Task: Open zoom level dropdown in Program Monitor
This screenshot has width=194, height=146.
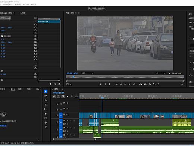Action: 87,73
